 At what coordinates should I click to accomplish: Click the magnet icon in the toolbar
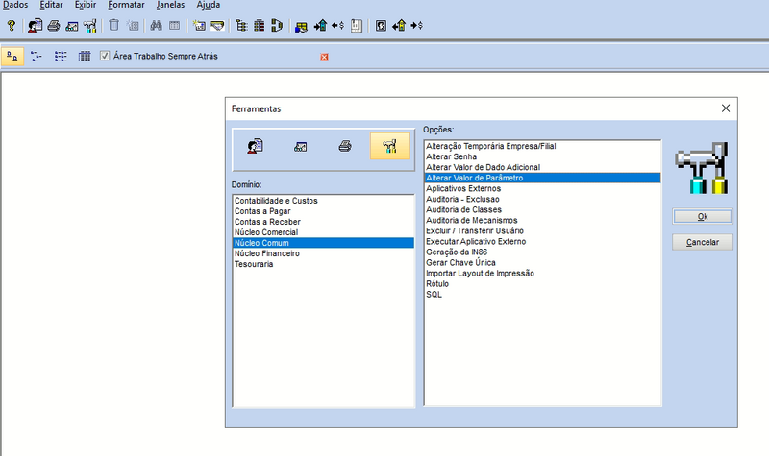[277, 26]
